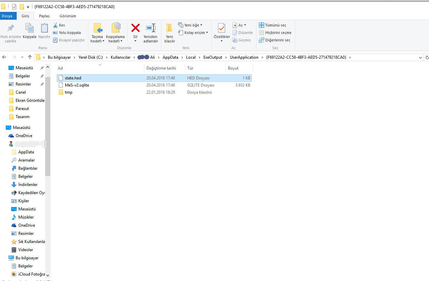The height and width of the screenshot is (281, 429).
Task: Go up one folder level
Action: [x=30, y=57]
